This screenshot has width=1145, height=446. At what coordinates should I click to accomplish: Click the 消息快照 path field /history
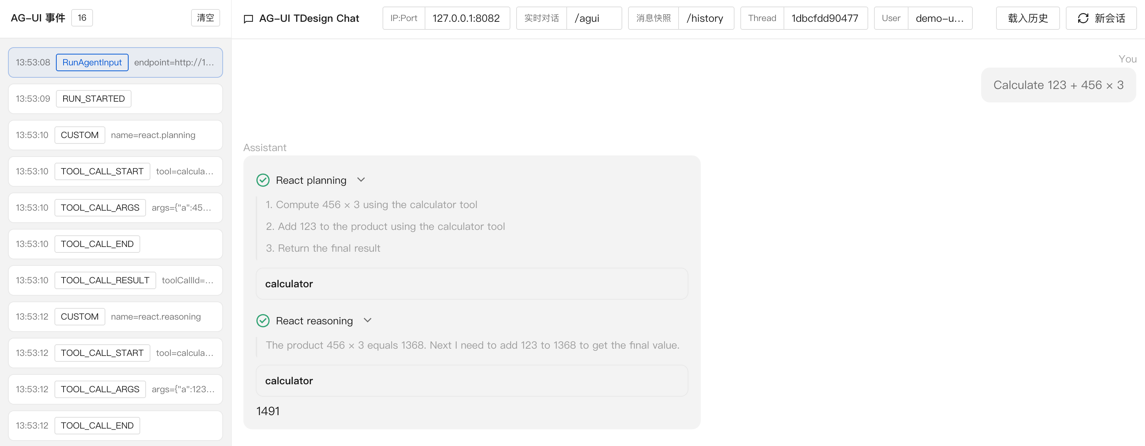click(706, 18)
